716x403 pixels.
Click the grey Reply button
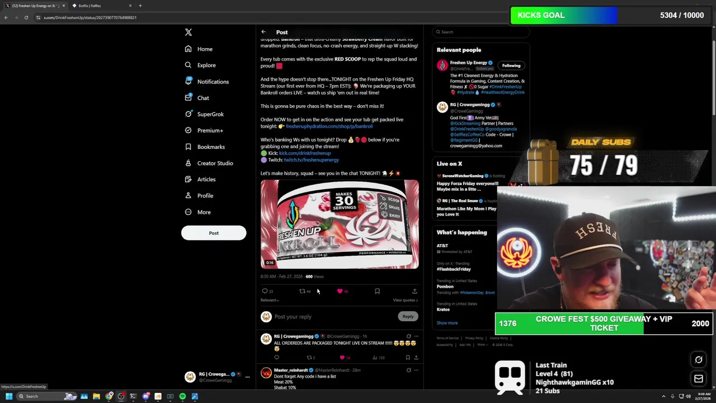click(x=408, y=317)
